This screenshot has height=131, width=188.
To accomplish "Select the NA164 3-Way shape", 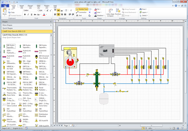I will [24, 121].
